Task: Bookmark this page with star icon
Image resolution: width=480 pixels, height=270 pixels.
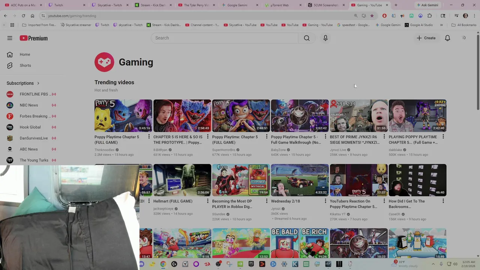Action: (372, 16)
